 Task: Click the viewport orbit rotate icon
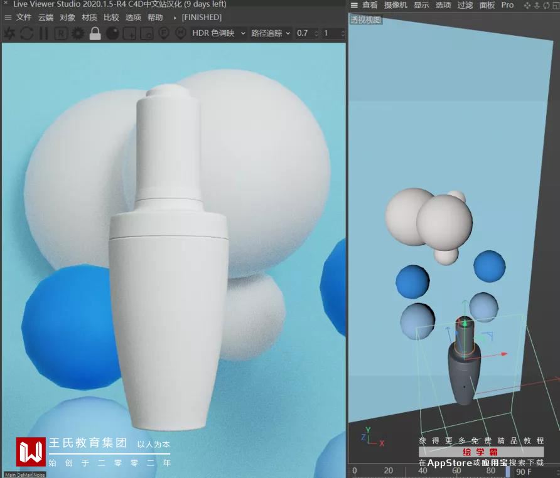pyautogui.click(x=546, y=6)
